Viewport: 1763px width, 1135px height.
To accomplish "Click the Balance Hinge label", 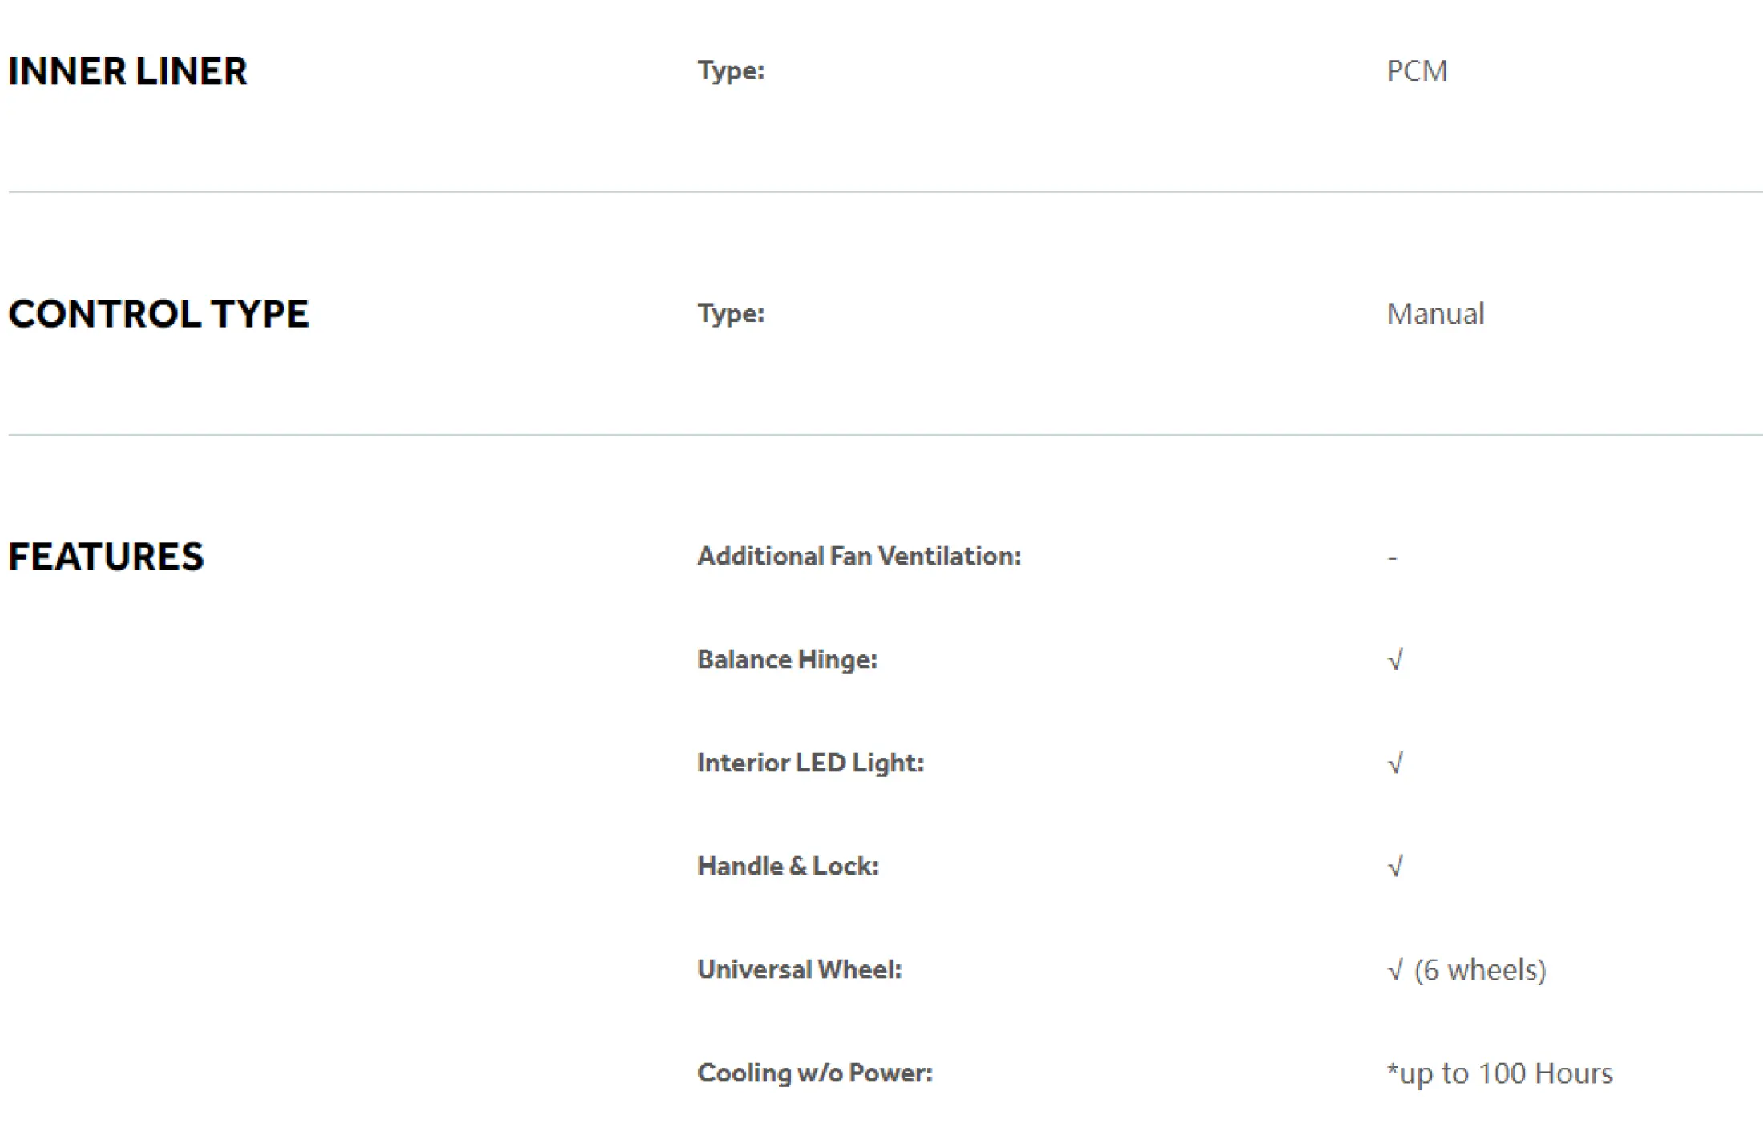I will coord(788,660).
